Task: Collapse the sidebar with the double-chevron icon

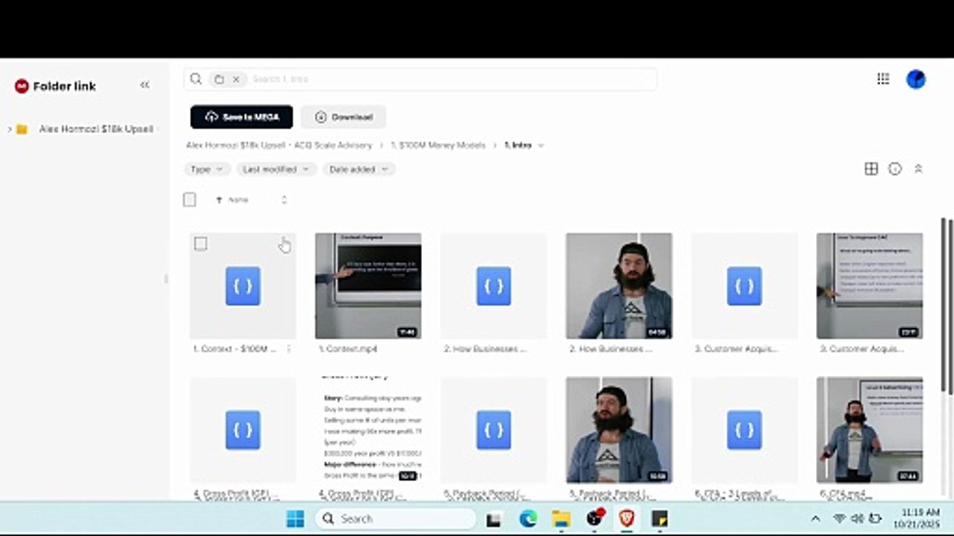Action: coord(145,85)
